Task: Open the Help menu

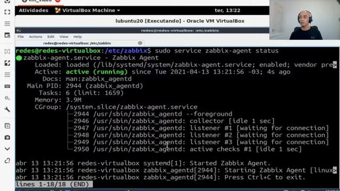Action: pos(78,37)
